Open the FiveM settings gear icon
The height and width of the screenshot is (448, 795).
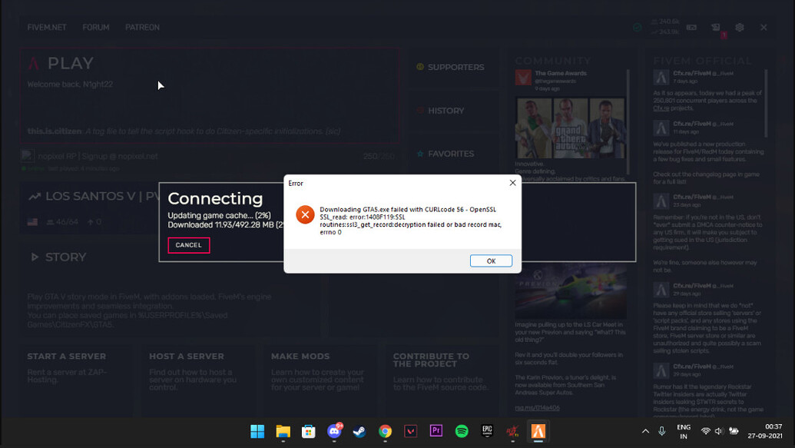(739, 27)
